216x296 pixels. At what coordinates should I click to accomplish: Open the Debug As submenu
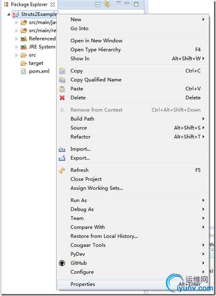(x=138, y=209)
